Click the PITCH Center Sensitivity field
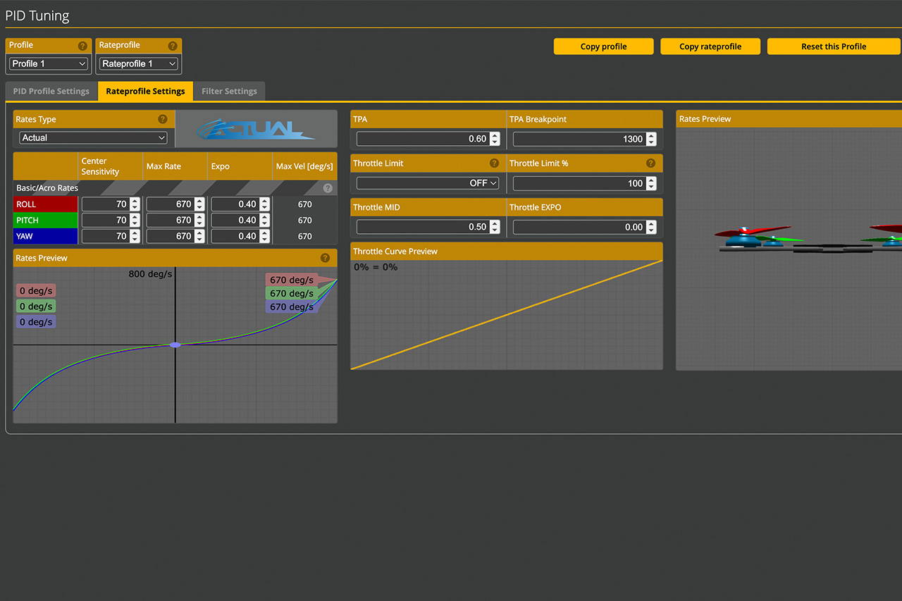This screenshot has height=601, width=902. [x=111, y=220]
